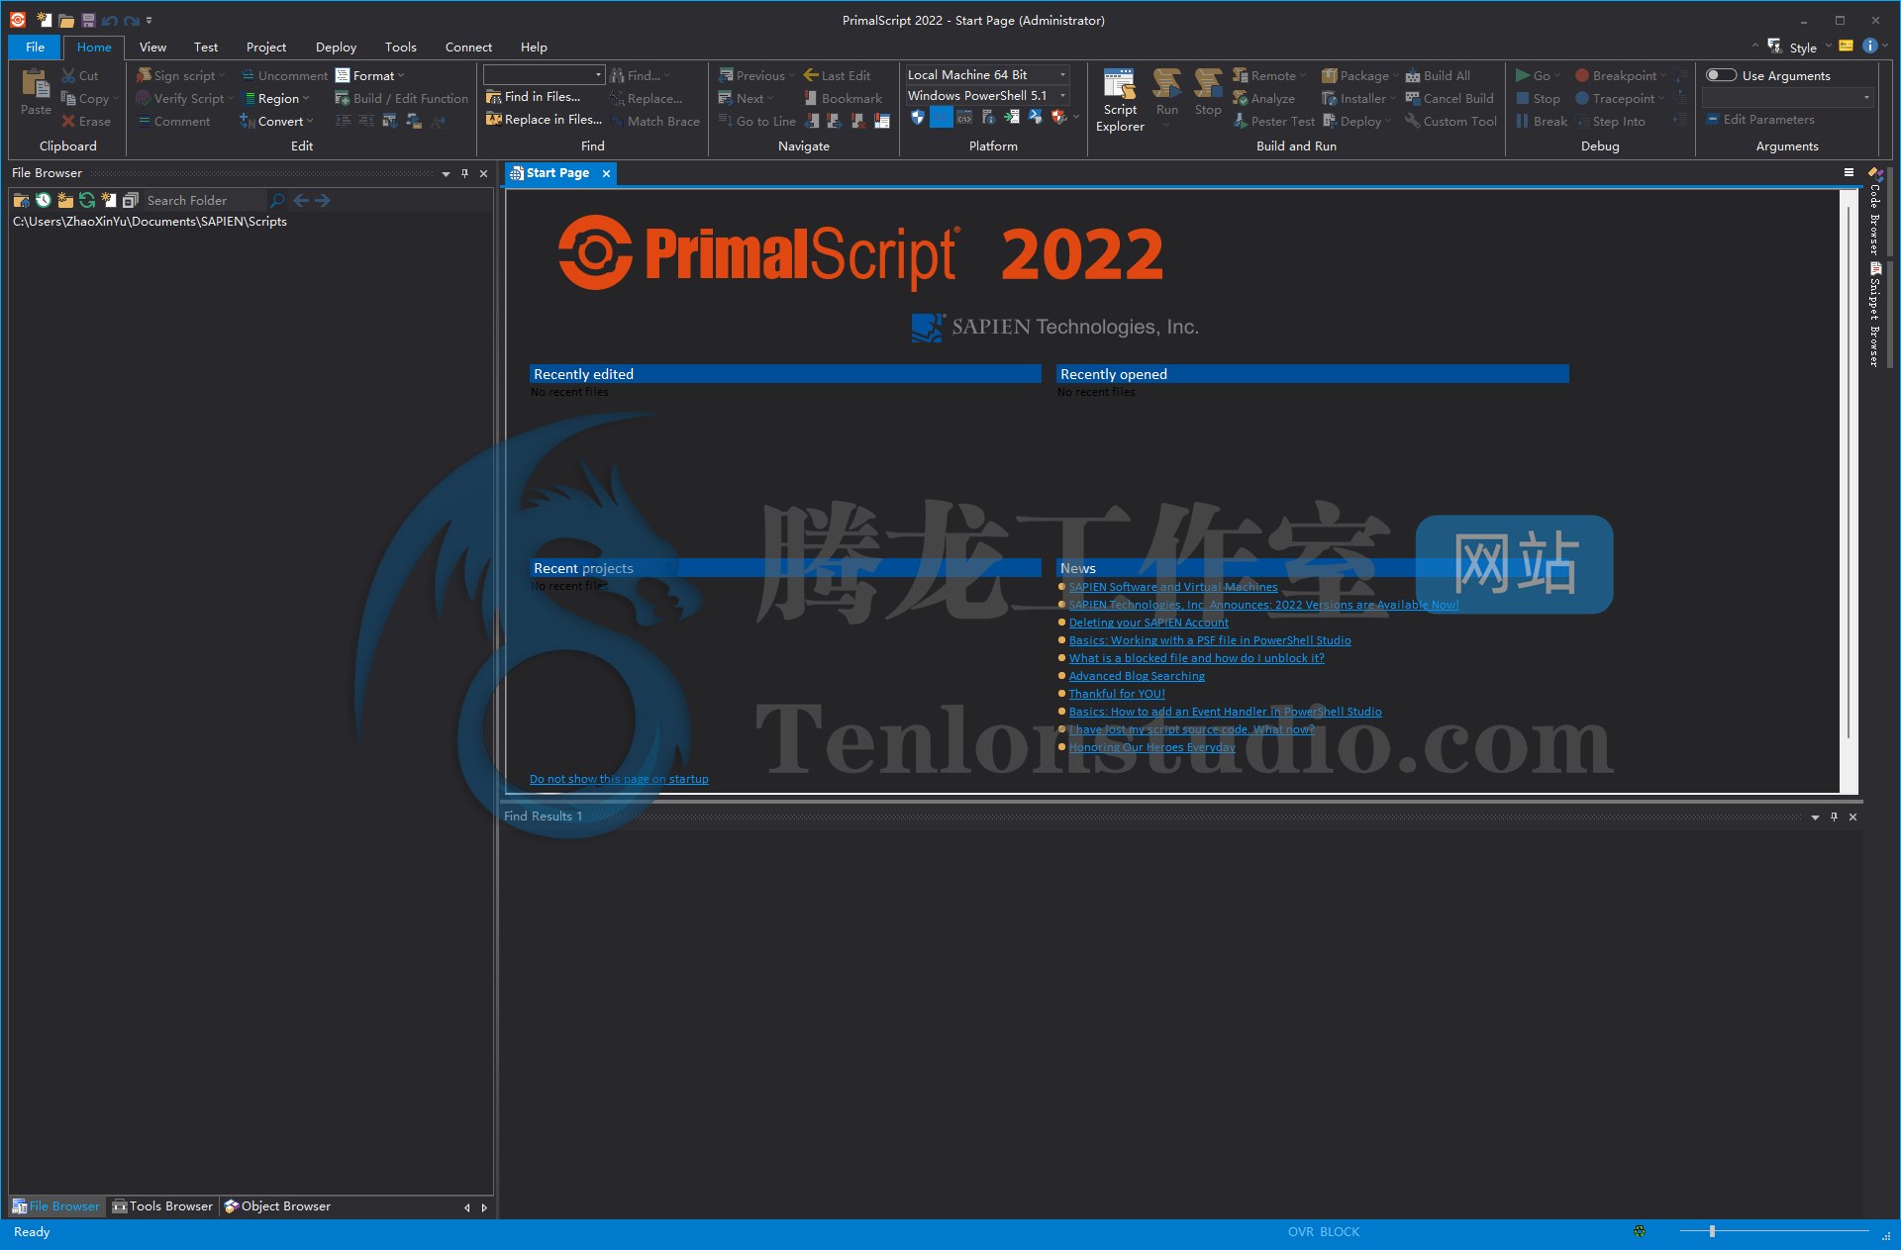Viewport: 1901px width, 1250px height.
Task: Click the OVR status indicator
Action: [1300, 1232]
